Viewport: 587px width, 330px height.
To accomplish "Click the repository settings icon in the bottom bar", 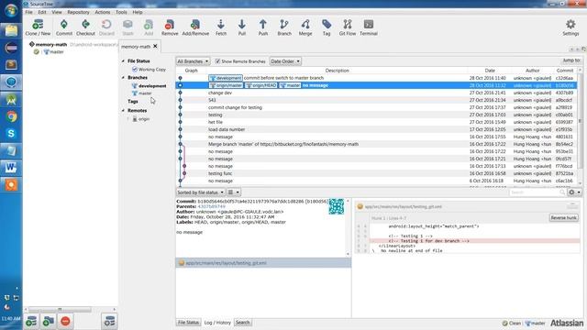I will [x=109, y=321].
